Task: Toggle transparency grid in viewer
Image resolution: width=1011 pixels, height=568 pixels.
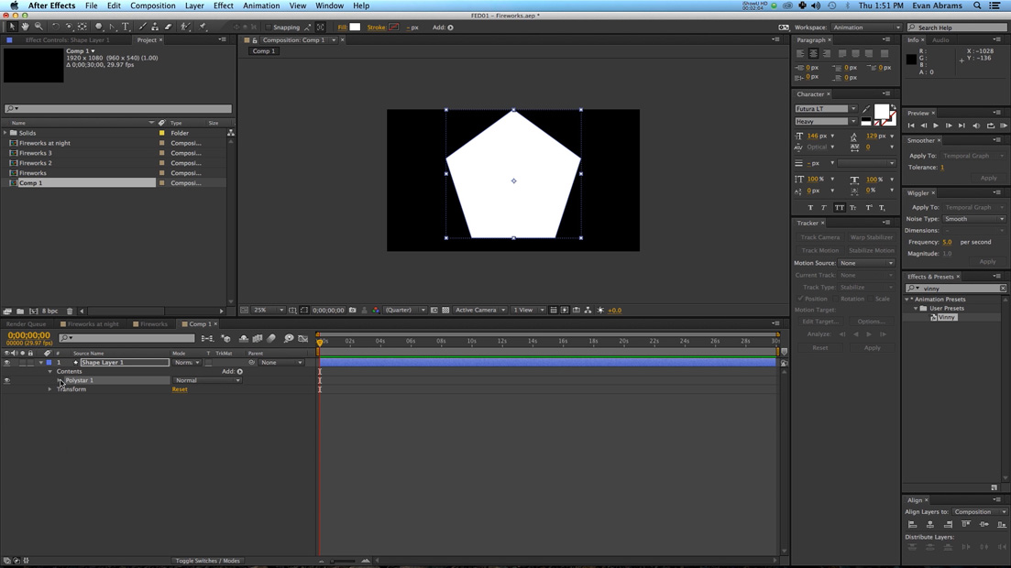Action: tap(445, 311)
